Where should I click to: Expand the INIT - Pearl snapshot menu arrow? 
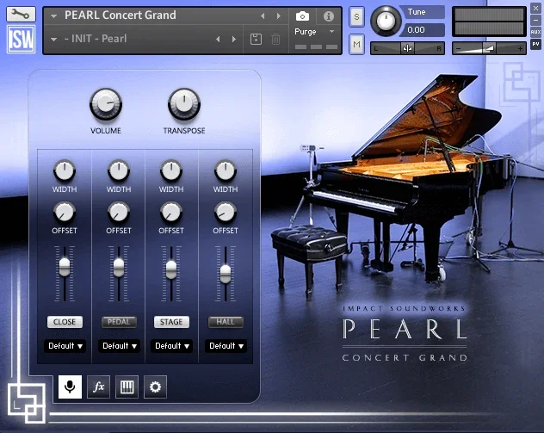53,40
